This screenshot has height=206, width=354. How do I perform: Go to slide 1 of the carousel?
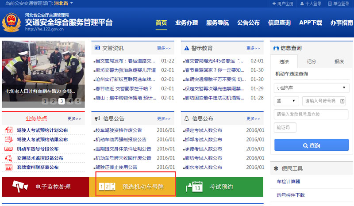pyautogui.click(x=45, y=101)
